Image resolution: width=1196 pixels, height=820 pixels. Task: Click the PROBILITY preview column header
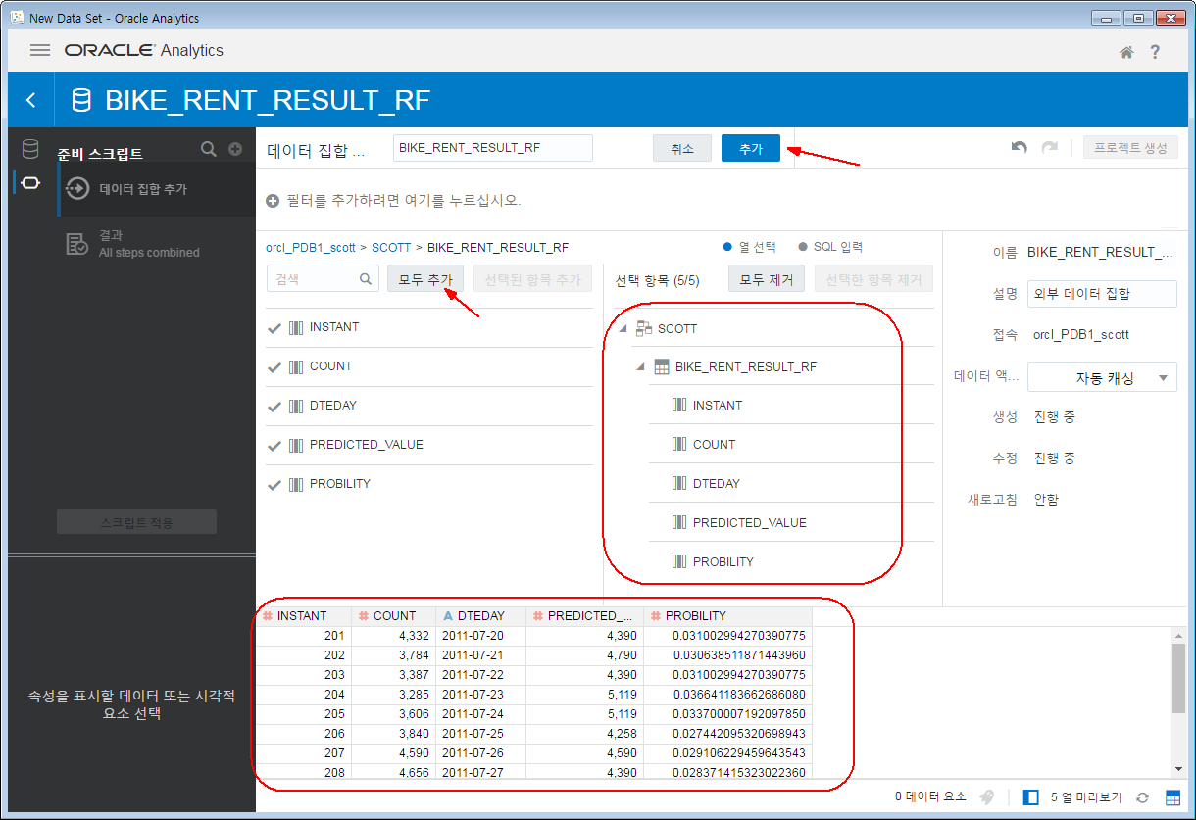pyautogui.click(x=728, y=616)
